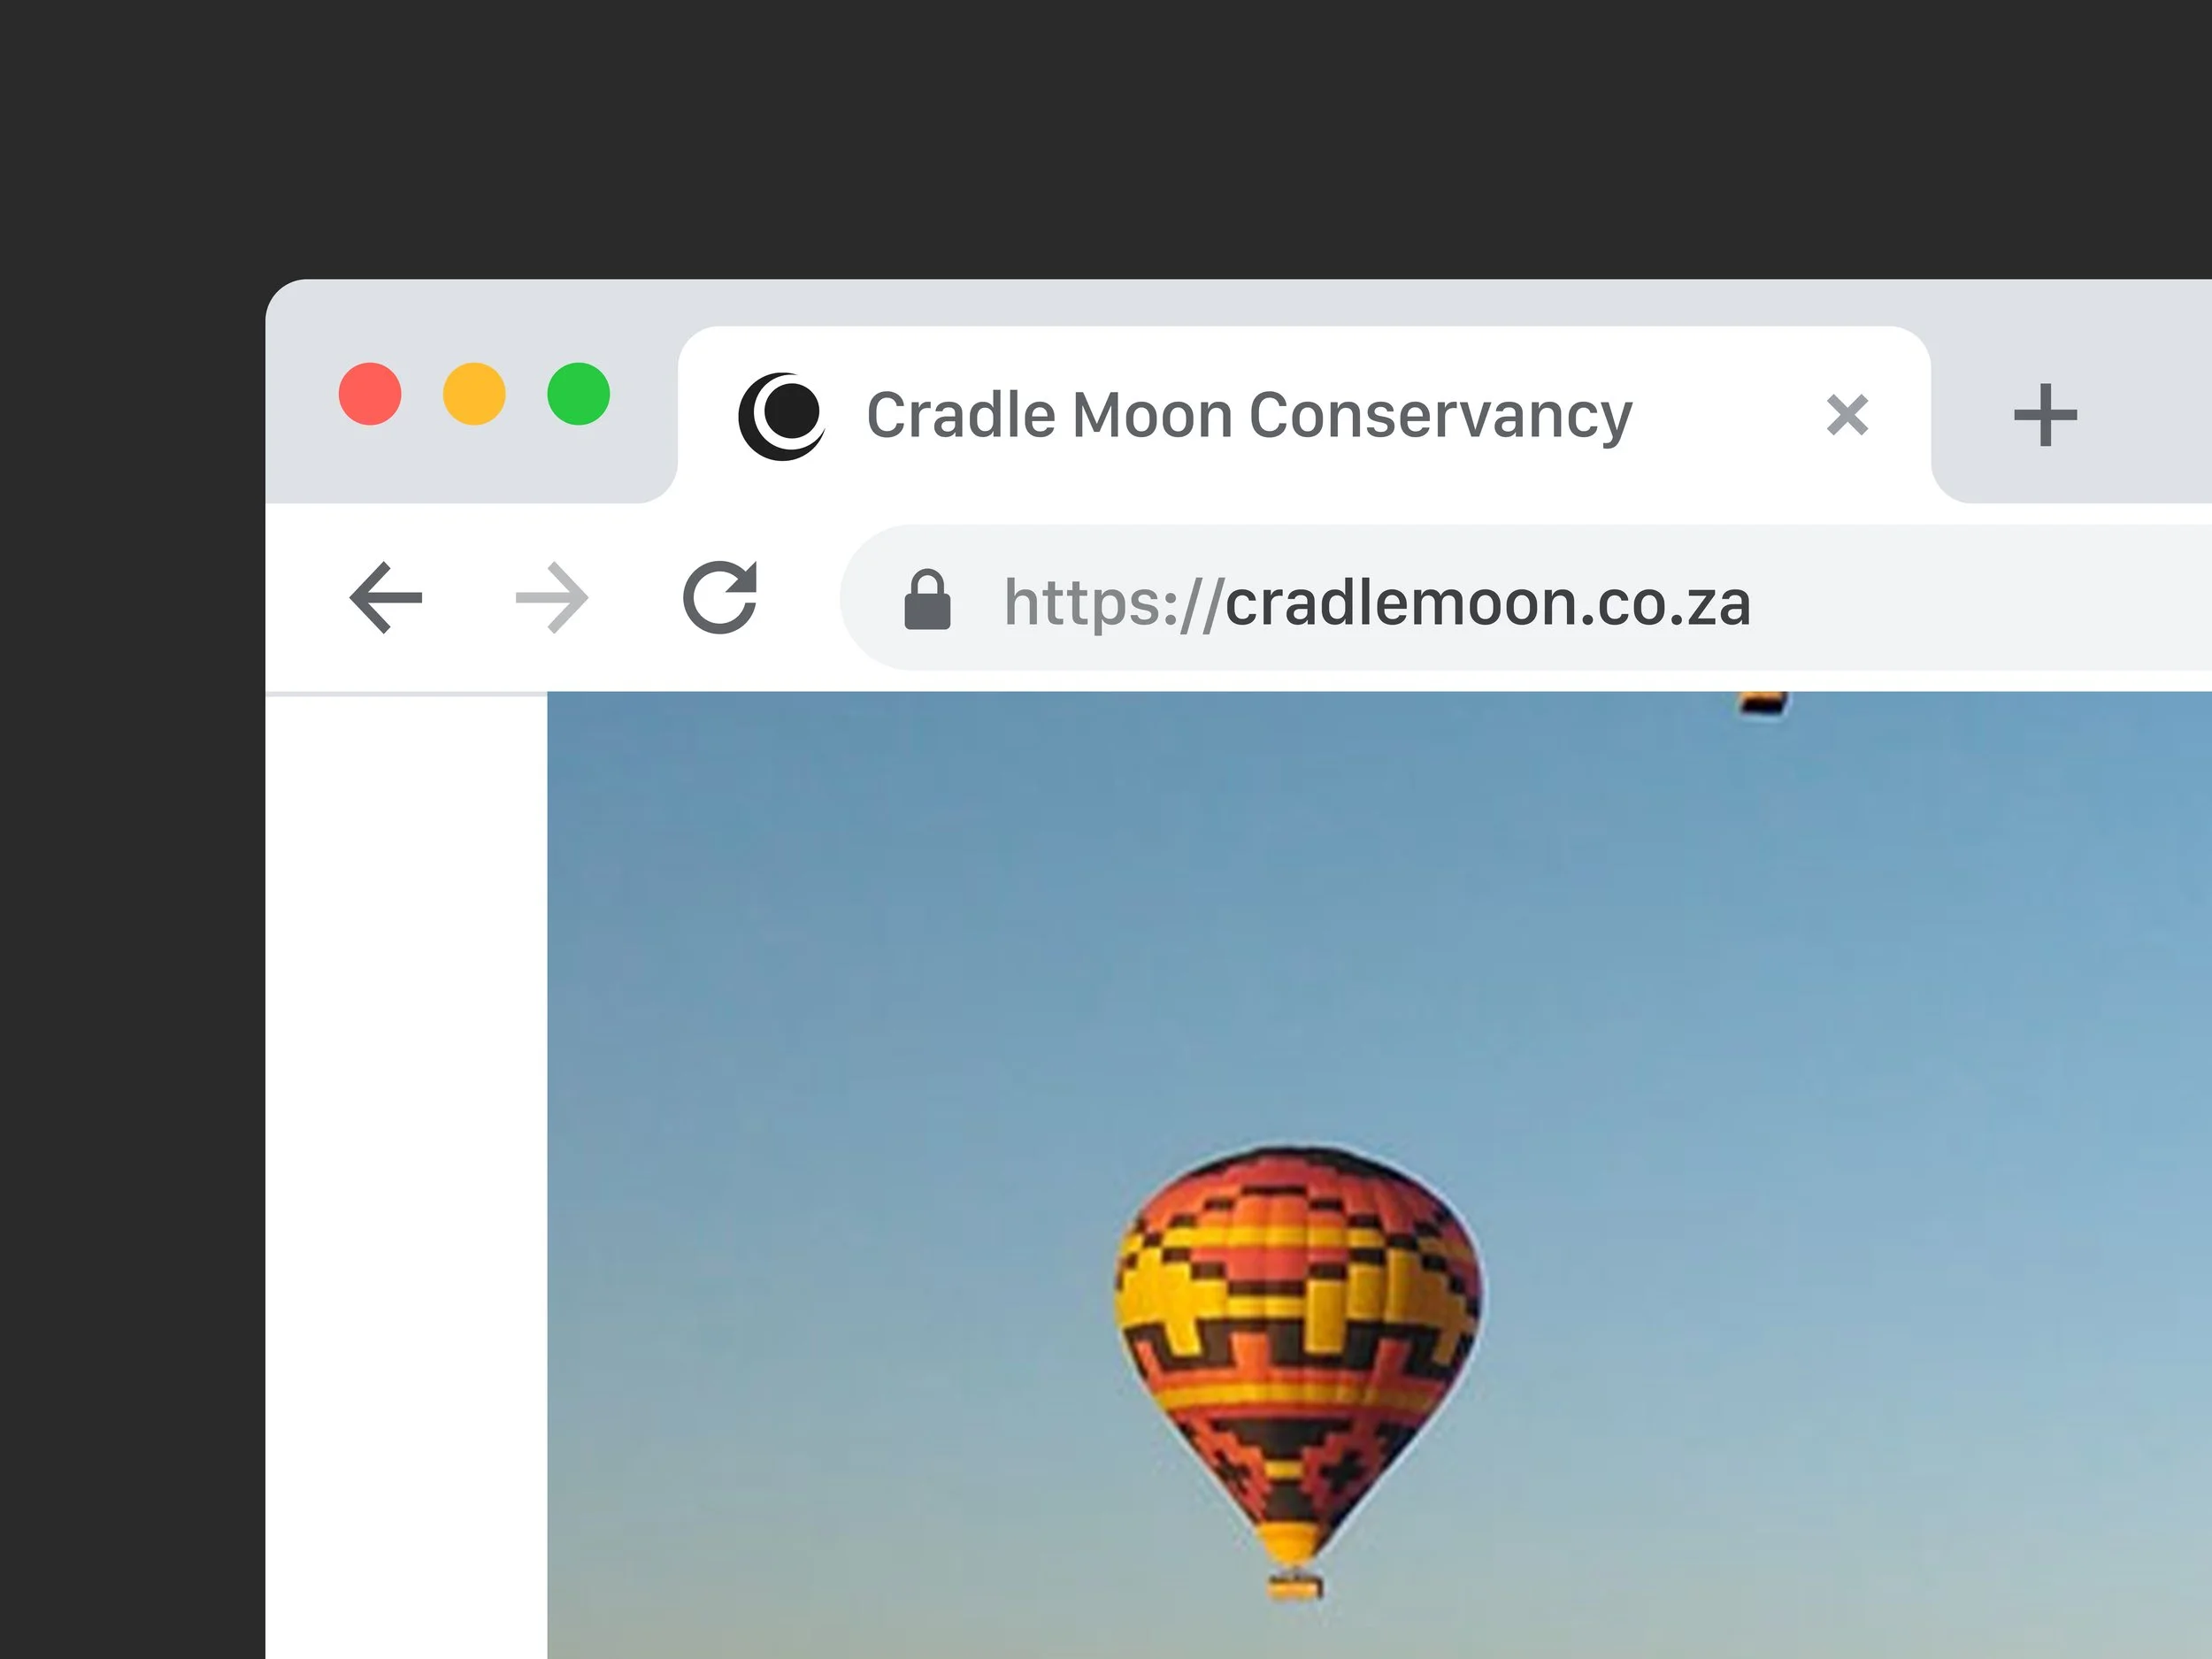This screenshot has width=2212, height=1659.
Task: Go back using the left arrow
Action: 386,598
